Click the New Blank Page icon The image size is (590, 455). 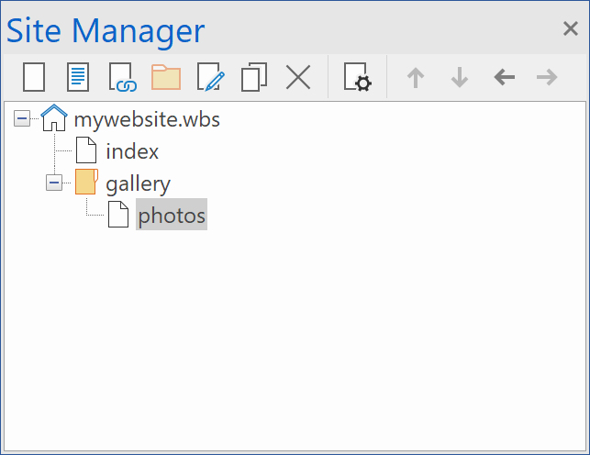(x=34, y=78)
